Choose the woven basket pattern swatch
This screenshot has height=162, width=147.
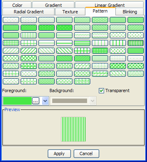point(136,66)
